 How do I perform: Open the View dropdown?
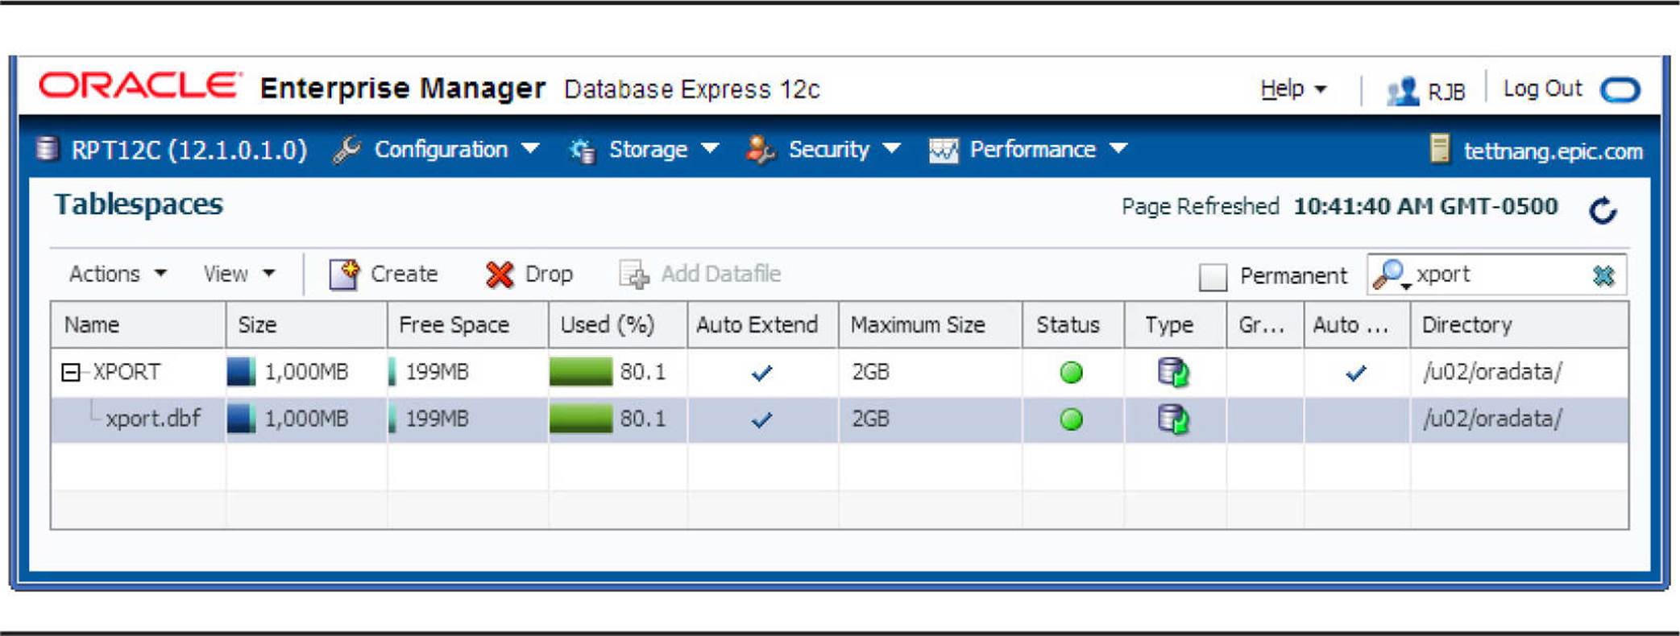[x=239, y=274]
